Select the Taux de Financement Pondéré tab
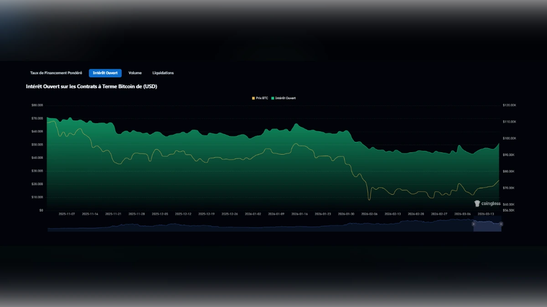Viewport: 547px width, 307px height. click(x=56, y=73)
